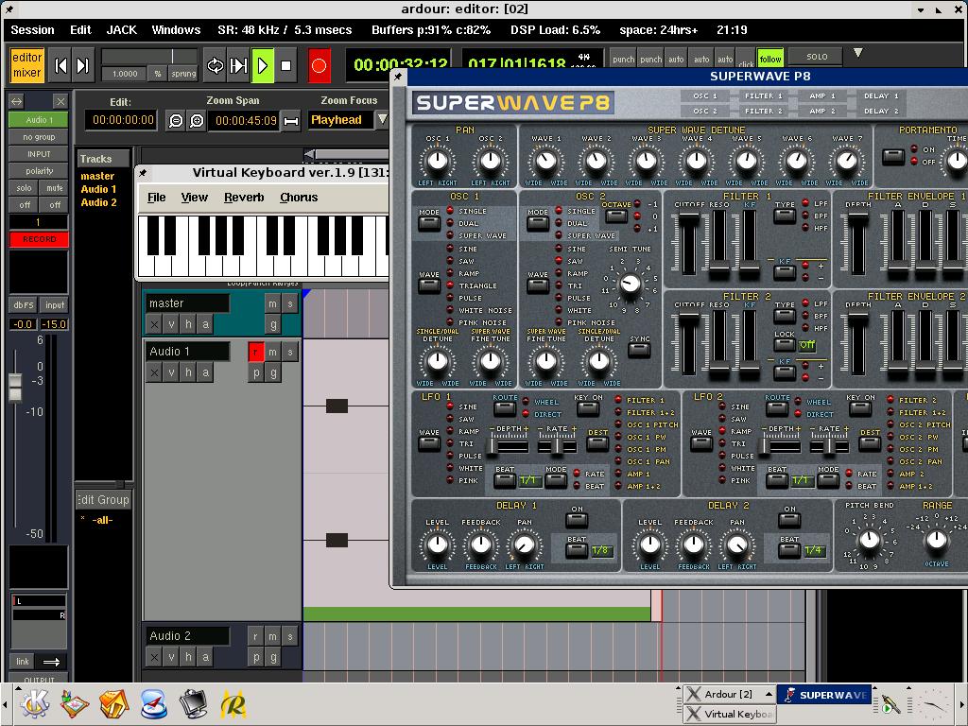Open the Reverb menu in Virtual Keyboard
Image resolution: width=968 pixels, height=726 pixels.
coord(244,198)
